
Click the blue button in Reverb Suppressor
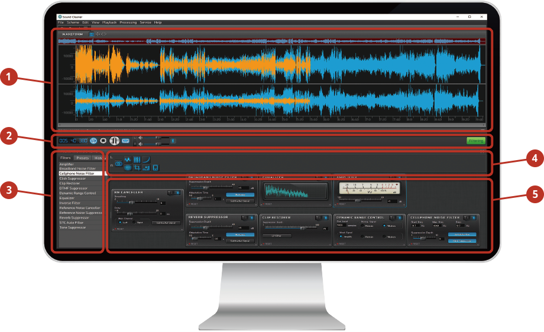coord(240,235)
